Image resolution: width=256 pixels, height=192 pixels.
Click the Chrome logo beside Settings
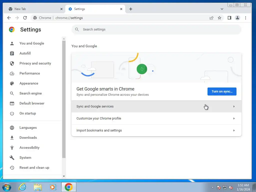(12, 29)
